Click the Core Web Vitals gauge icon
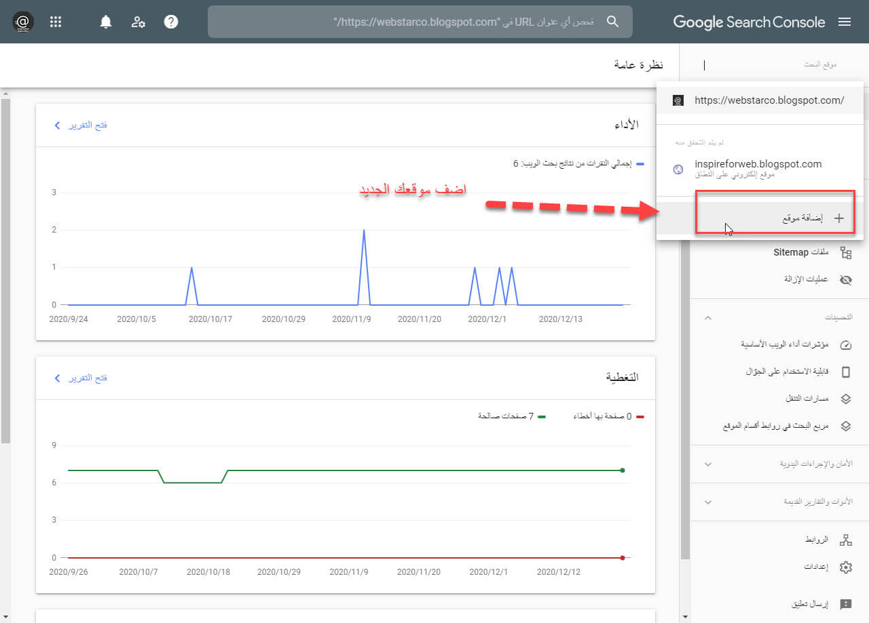 (845, 344)
